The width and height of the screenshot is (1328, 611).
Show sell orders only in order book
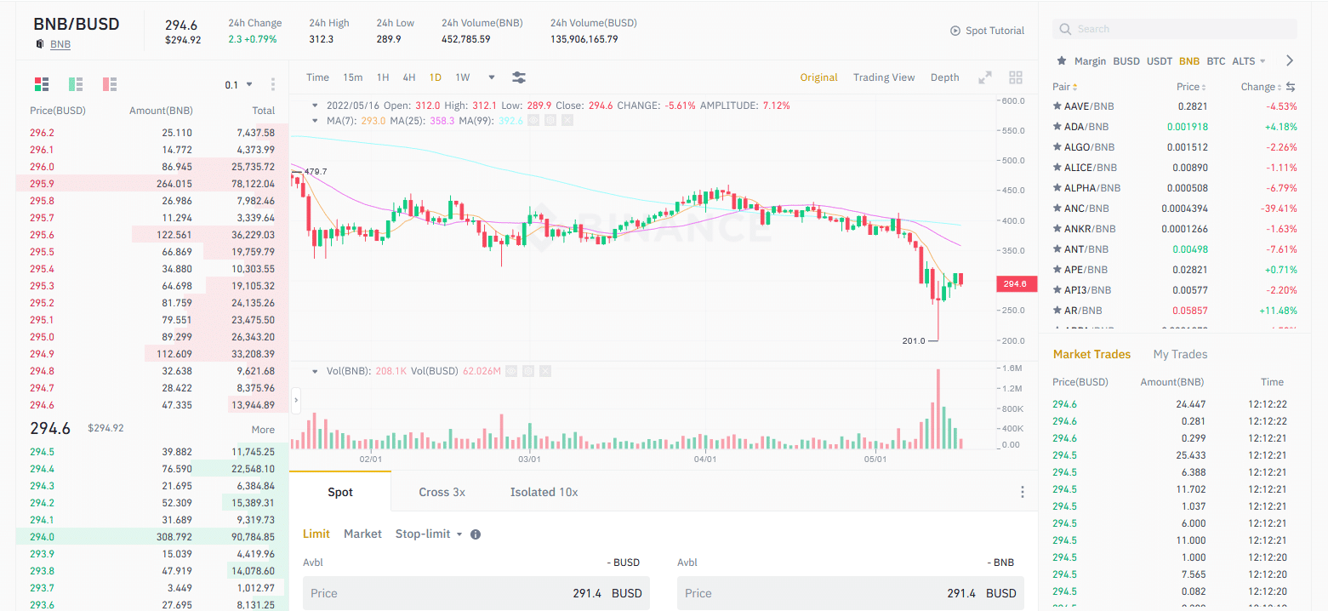[110, 84]
